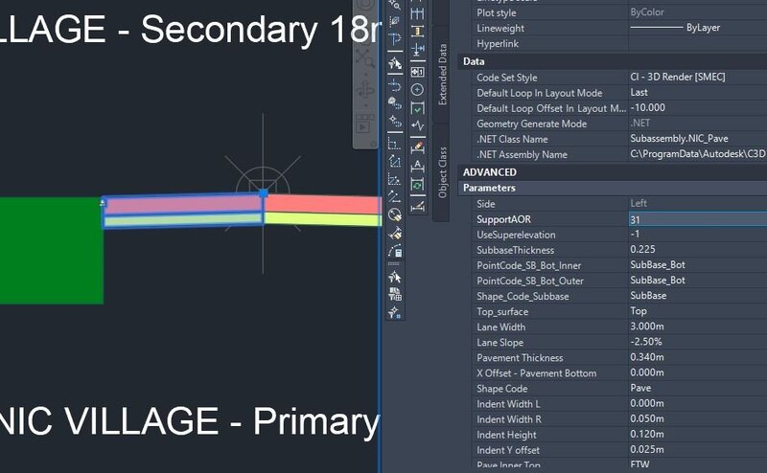This screenshot has height=473, width=767.
Task: Edit the SubbaseThickness value 0.225
Action: click(698, 250)
